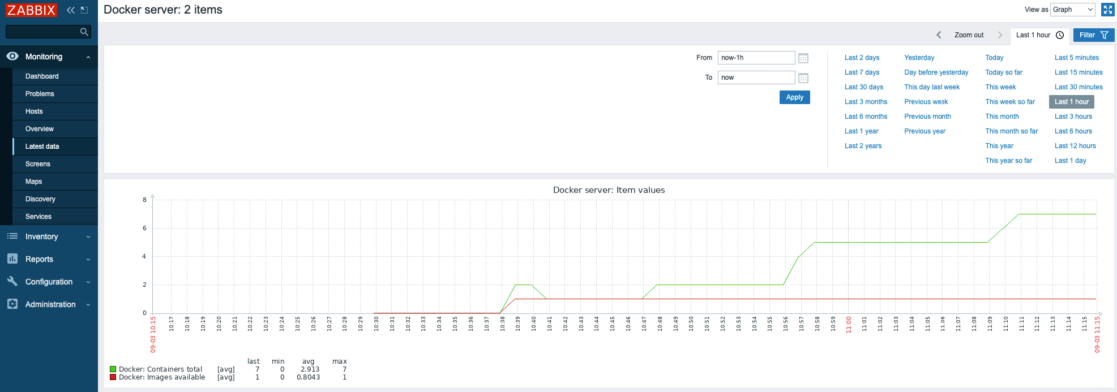Image resolution: width=1117 pixels, height=392 pixels.
Task: Expand the Administration menu section
Action: tap(88, 305)
